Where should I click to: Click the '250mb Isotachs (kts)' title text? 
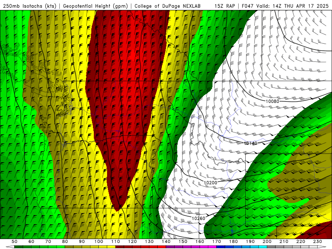click(x=29, y=6)
